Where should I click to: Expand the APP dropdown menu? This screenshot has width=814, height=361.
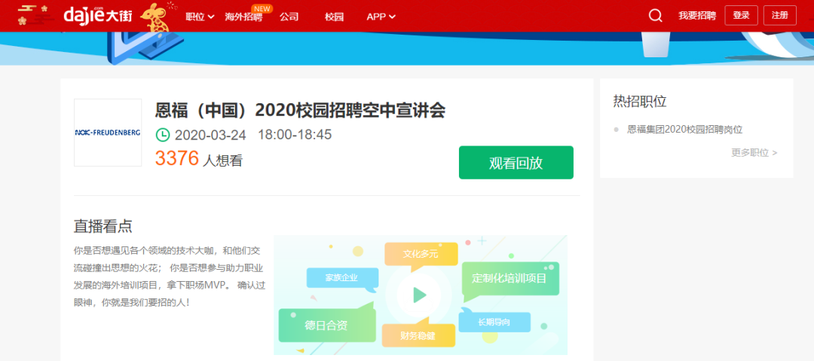tap(381, 17)
